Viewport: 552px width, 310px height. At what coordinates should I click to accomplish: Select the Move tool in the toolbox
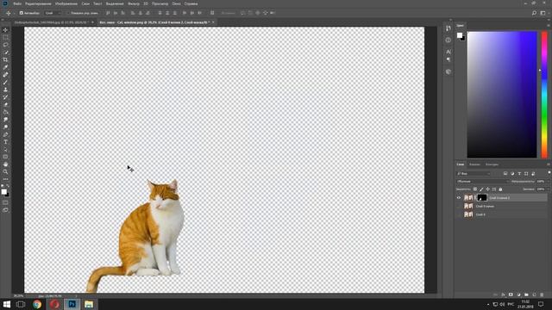click(x=5, y=30)
